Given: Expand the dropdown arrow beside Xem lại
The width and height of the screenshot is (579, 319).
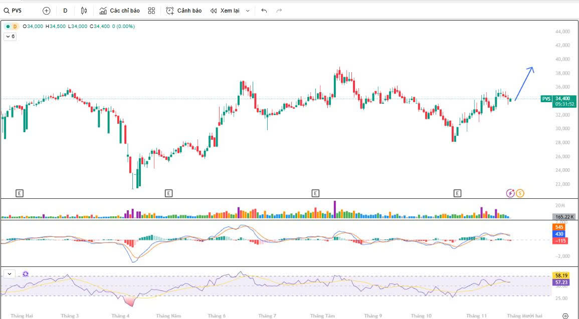Looking at the screenshot, I should [x=248, y=11].
